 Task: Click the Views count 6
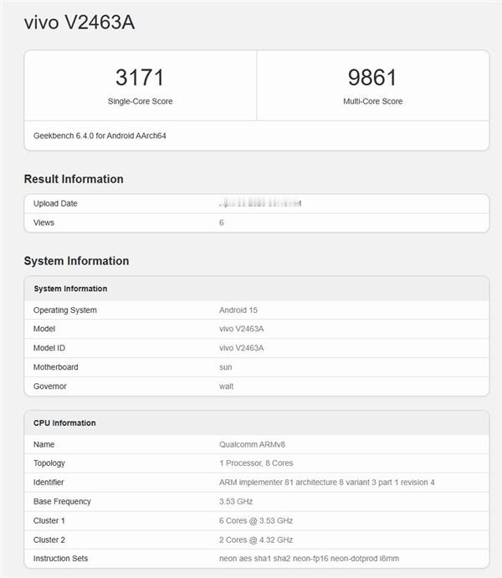click(222, 223)
